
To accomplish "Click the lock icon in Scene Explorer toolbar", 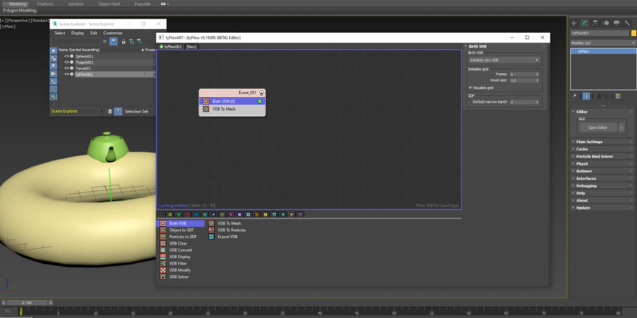I will 124,41.
